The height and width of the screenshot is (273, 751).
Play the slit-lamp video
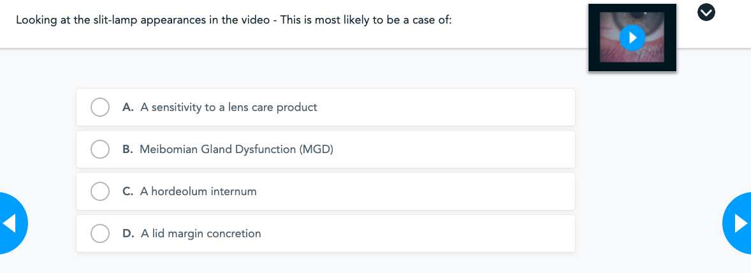coord(632,38)
